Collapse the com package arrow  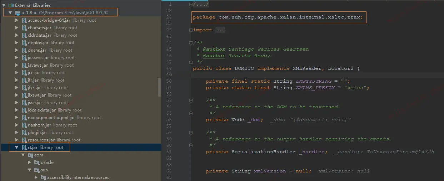coord(23,155)
